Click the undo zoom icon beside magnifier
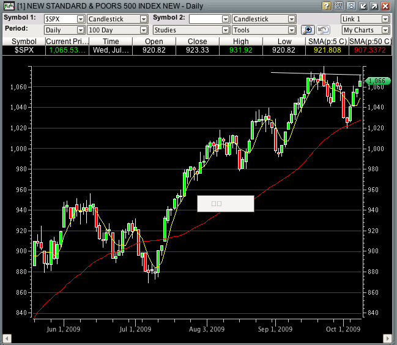 click(x=323, y=30)
